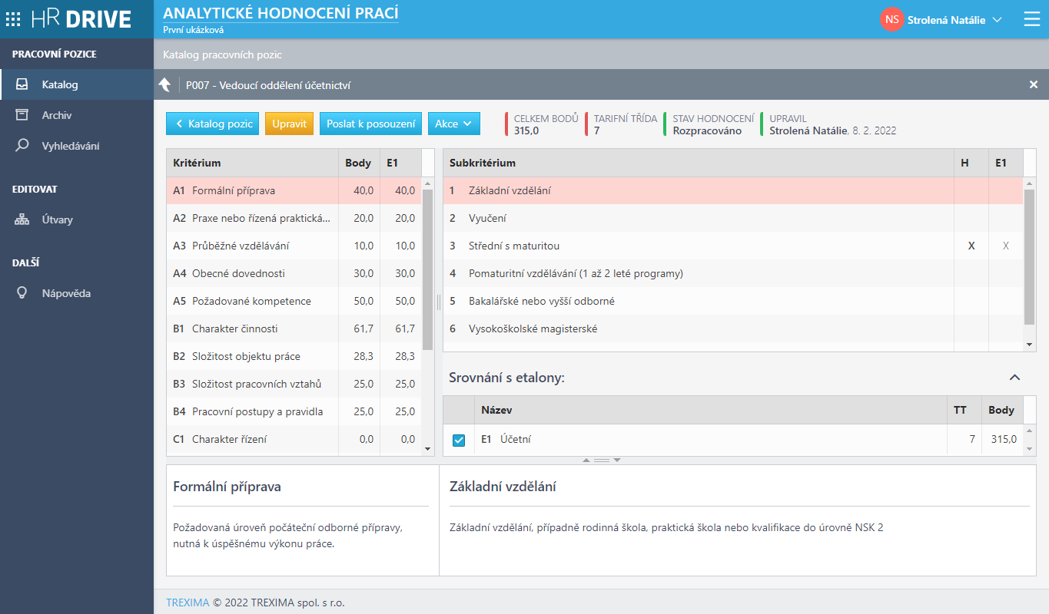Click the TREXIMA footer link
1049x614 pixels.
(x=188, y=602)
